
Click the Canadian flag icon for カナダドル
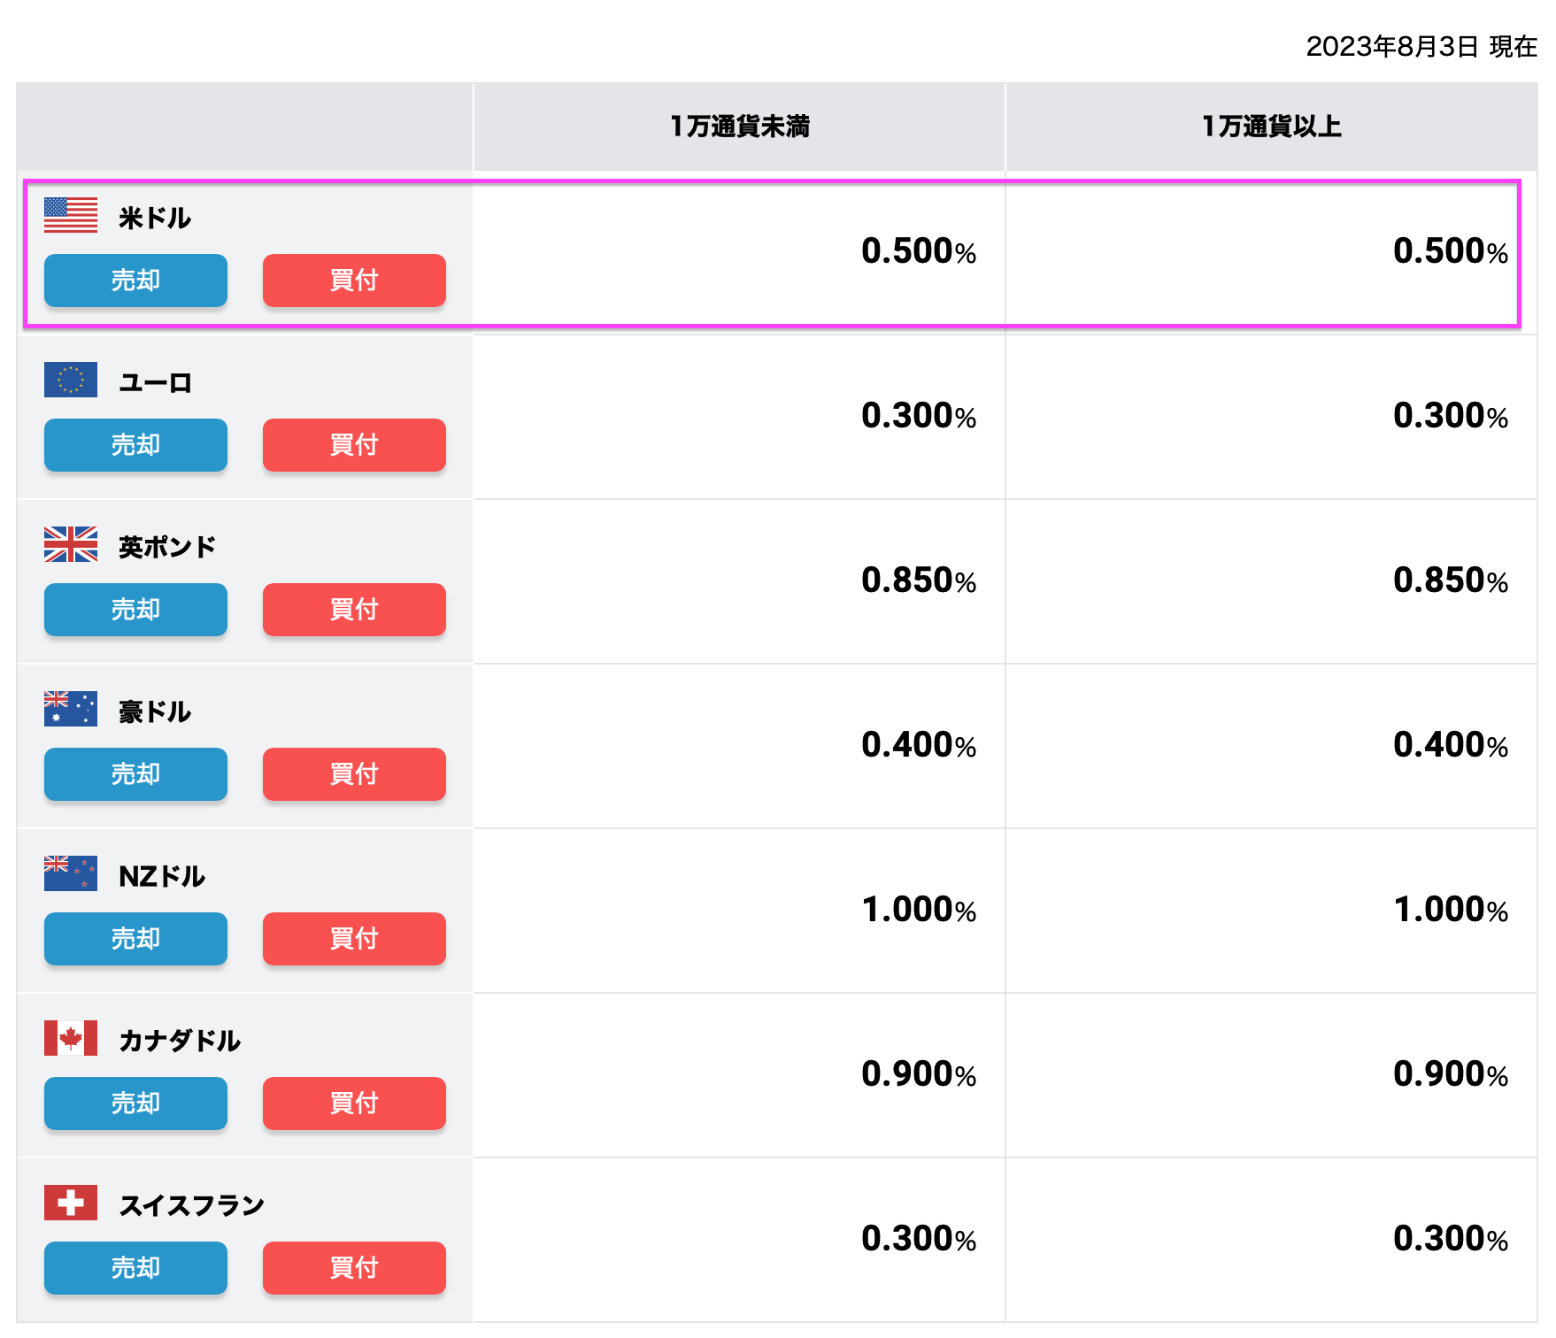click(71, 1038)
